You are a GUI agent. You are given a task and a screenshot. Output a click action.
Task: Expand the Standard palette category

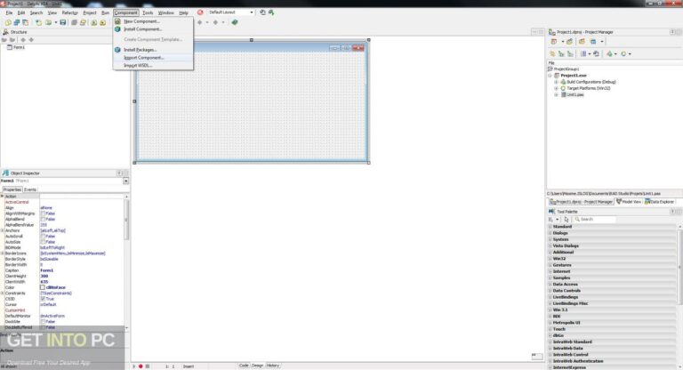click(550, 227)
